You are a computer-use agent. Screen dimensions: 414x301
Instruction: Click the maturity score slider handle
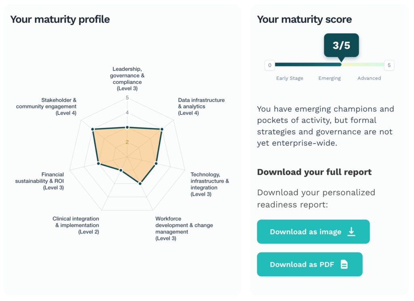pyautogui.click(x=341, y=64)
